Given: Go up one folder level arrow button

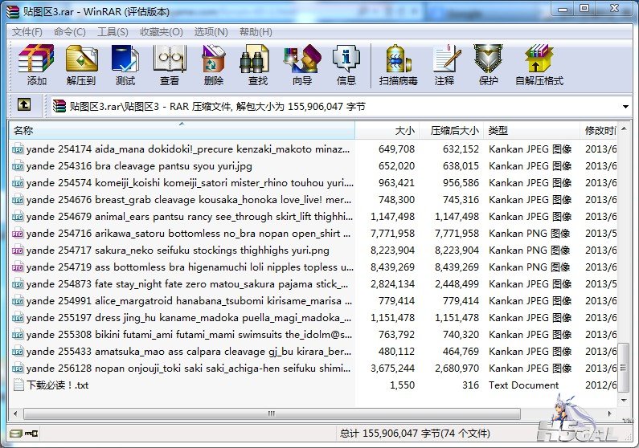Looking at the screenshot, I should (24, 105).
